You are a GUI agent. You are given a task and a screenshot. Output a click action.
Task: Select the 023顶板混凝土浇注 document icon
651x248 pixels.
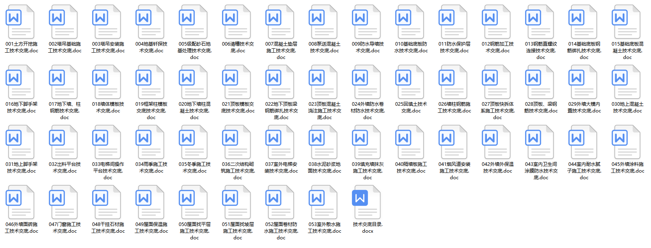(x=323, y=82)
